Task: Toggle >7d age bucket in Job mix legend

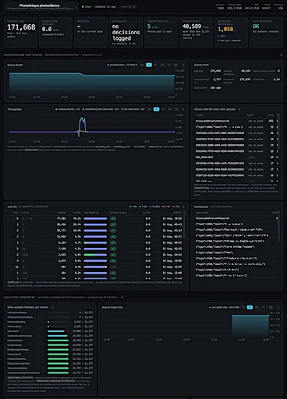Action: (175, 207)
